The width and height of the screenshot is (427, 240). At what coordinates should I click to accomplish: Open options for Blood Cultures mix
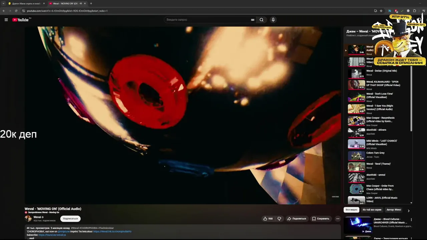[x=411, y=220]
